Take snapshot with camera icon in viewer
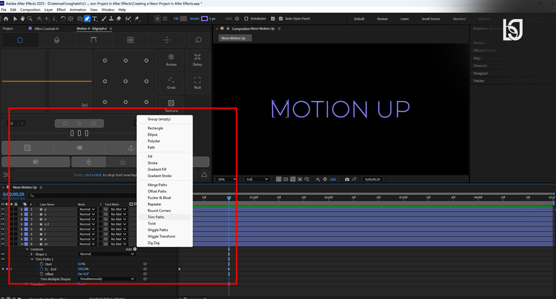556x299 pixels. point(347,180)
